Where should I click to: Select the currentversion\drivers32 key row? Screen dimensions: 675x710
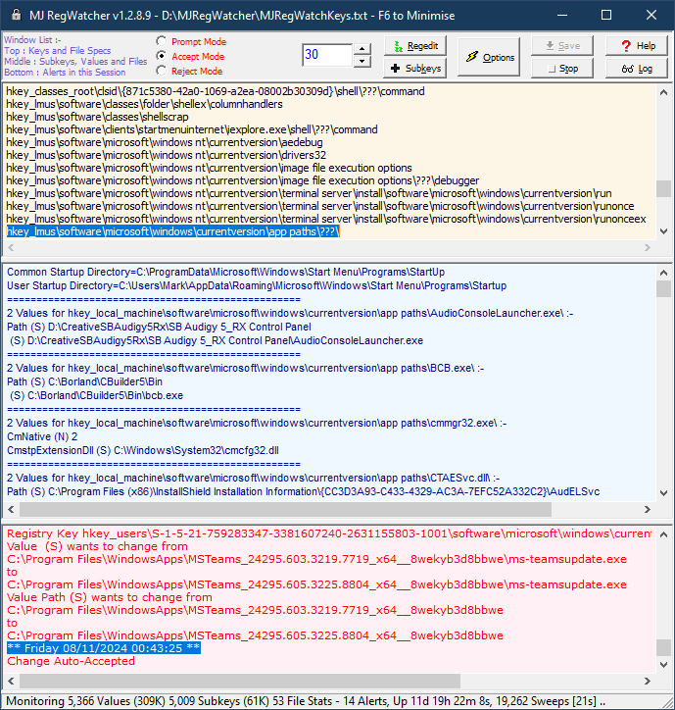[x=166, y=155]
